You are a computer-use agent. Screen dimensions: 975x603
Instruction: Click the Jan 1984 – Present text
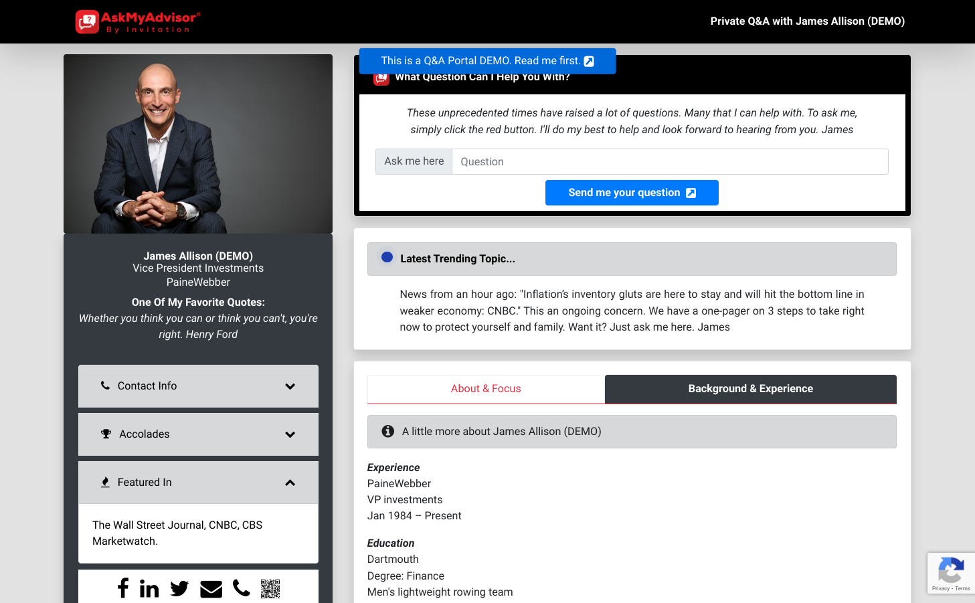click(x=414, y=516)
